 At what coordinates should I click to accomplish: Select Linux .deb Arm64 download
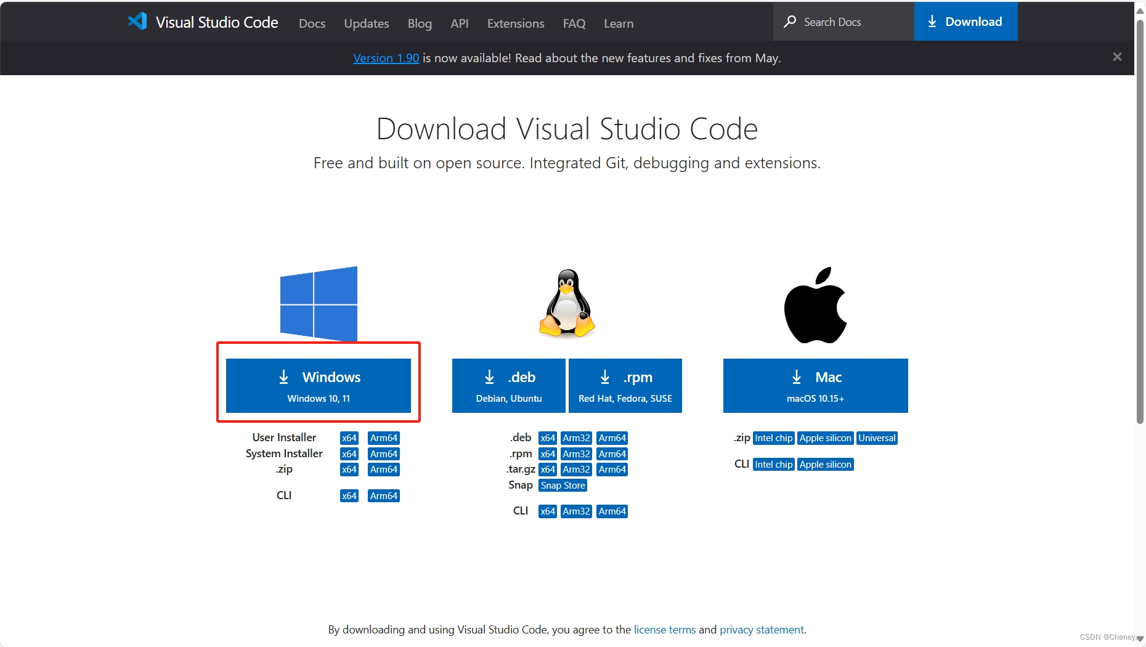click(612, 438)
